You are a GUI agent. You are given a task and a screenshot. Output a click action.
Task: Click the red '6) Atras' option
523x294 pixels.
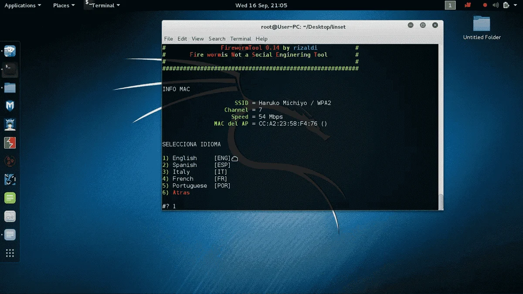(176, 193)
